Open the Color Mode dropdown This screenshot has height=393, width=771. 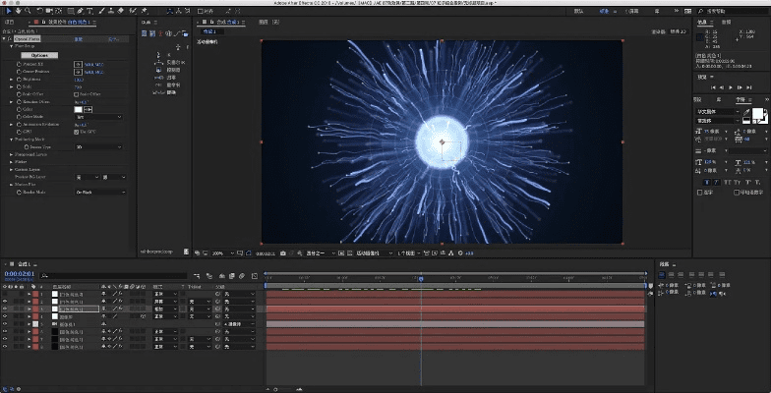pyautogui.click(x=98, y=117)
